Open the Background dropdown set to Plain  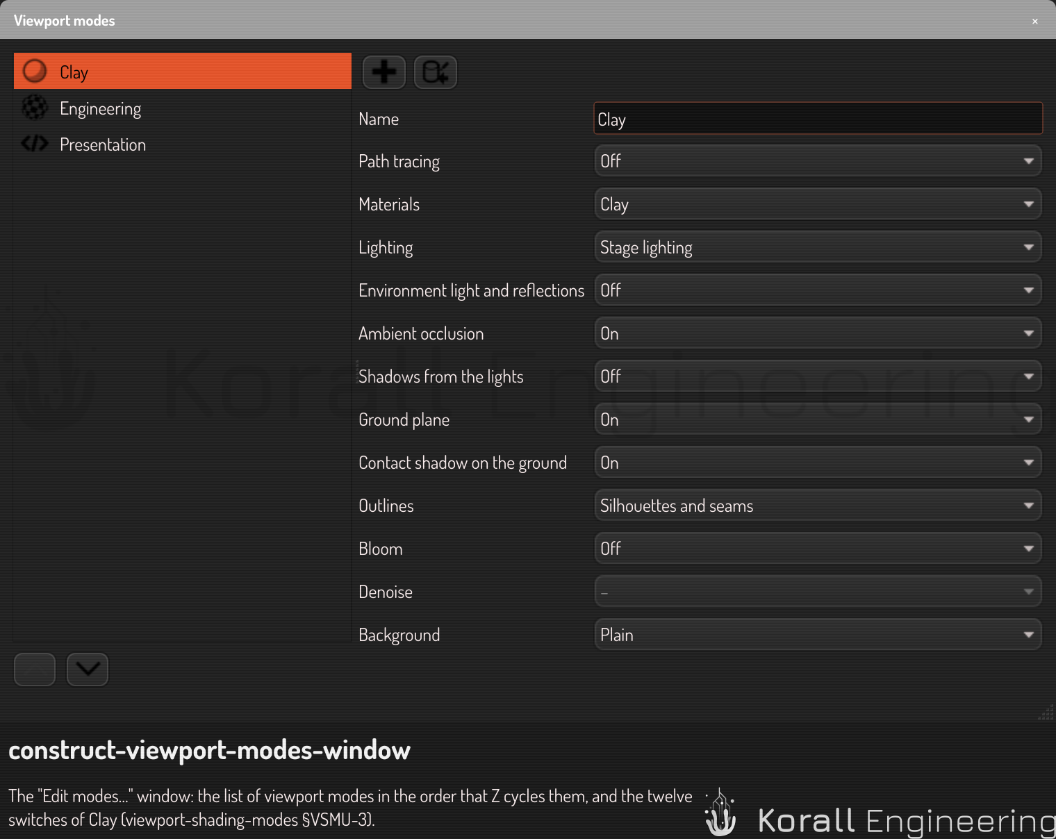coord(818,635)
